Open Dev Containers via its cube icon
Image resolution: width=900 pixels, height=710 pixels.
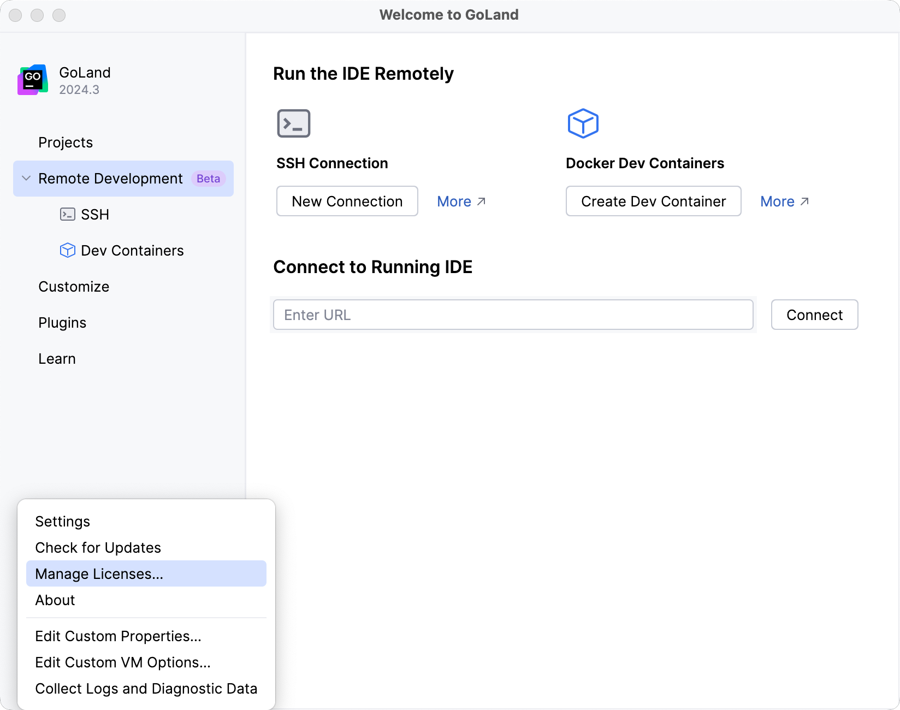coord(67,250)
